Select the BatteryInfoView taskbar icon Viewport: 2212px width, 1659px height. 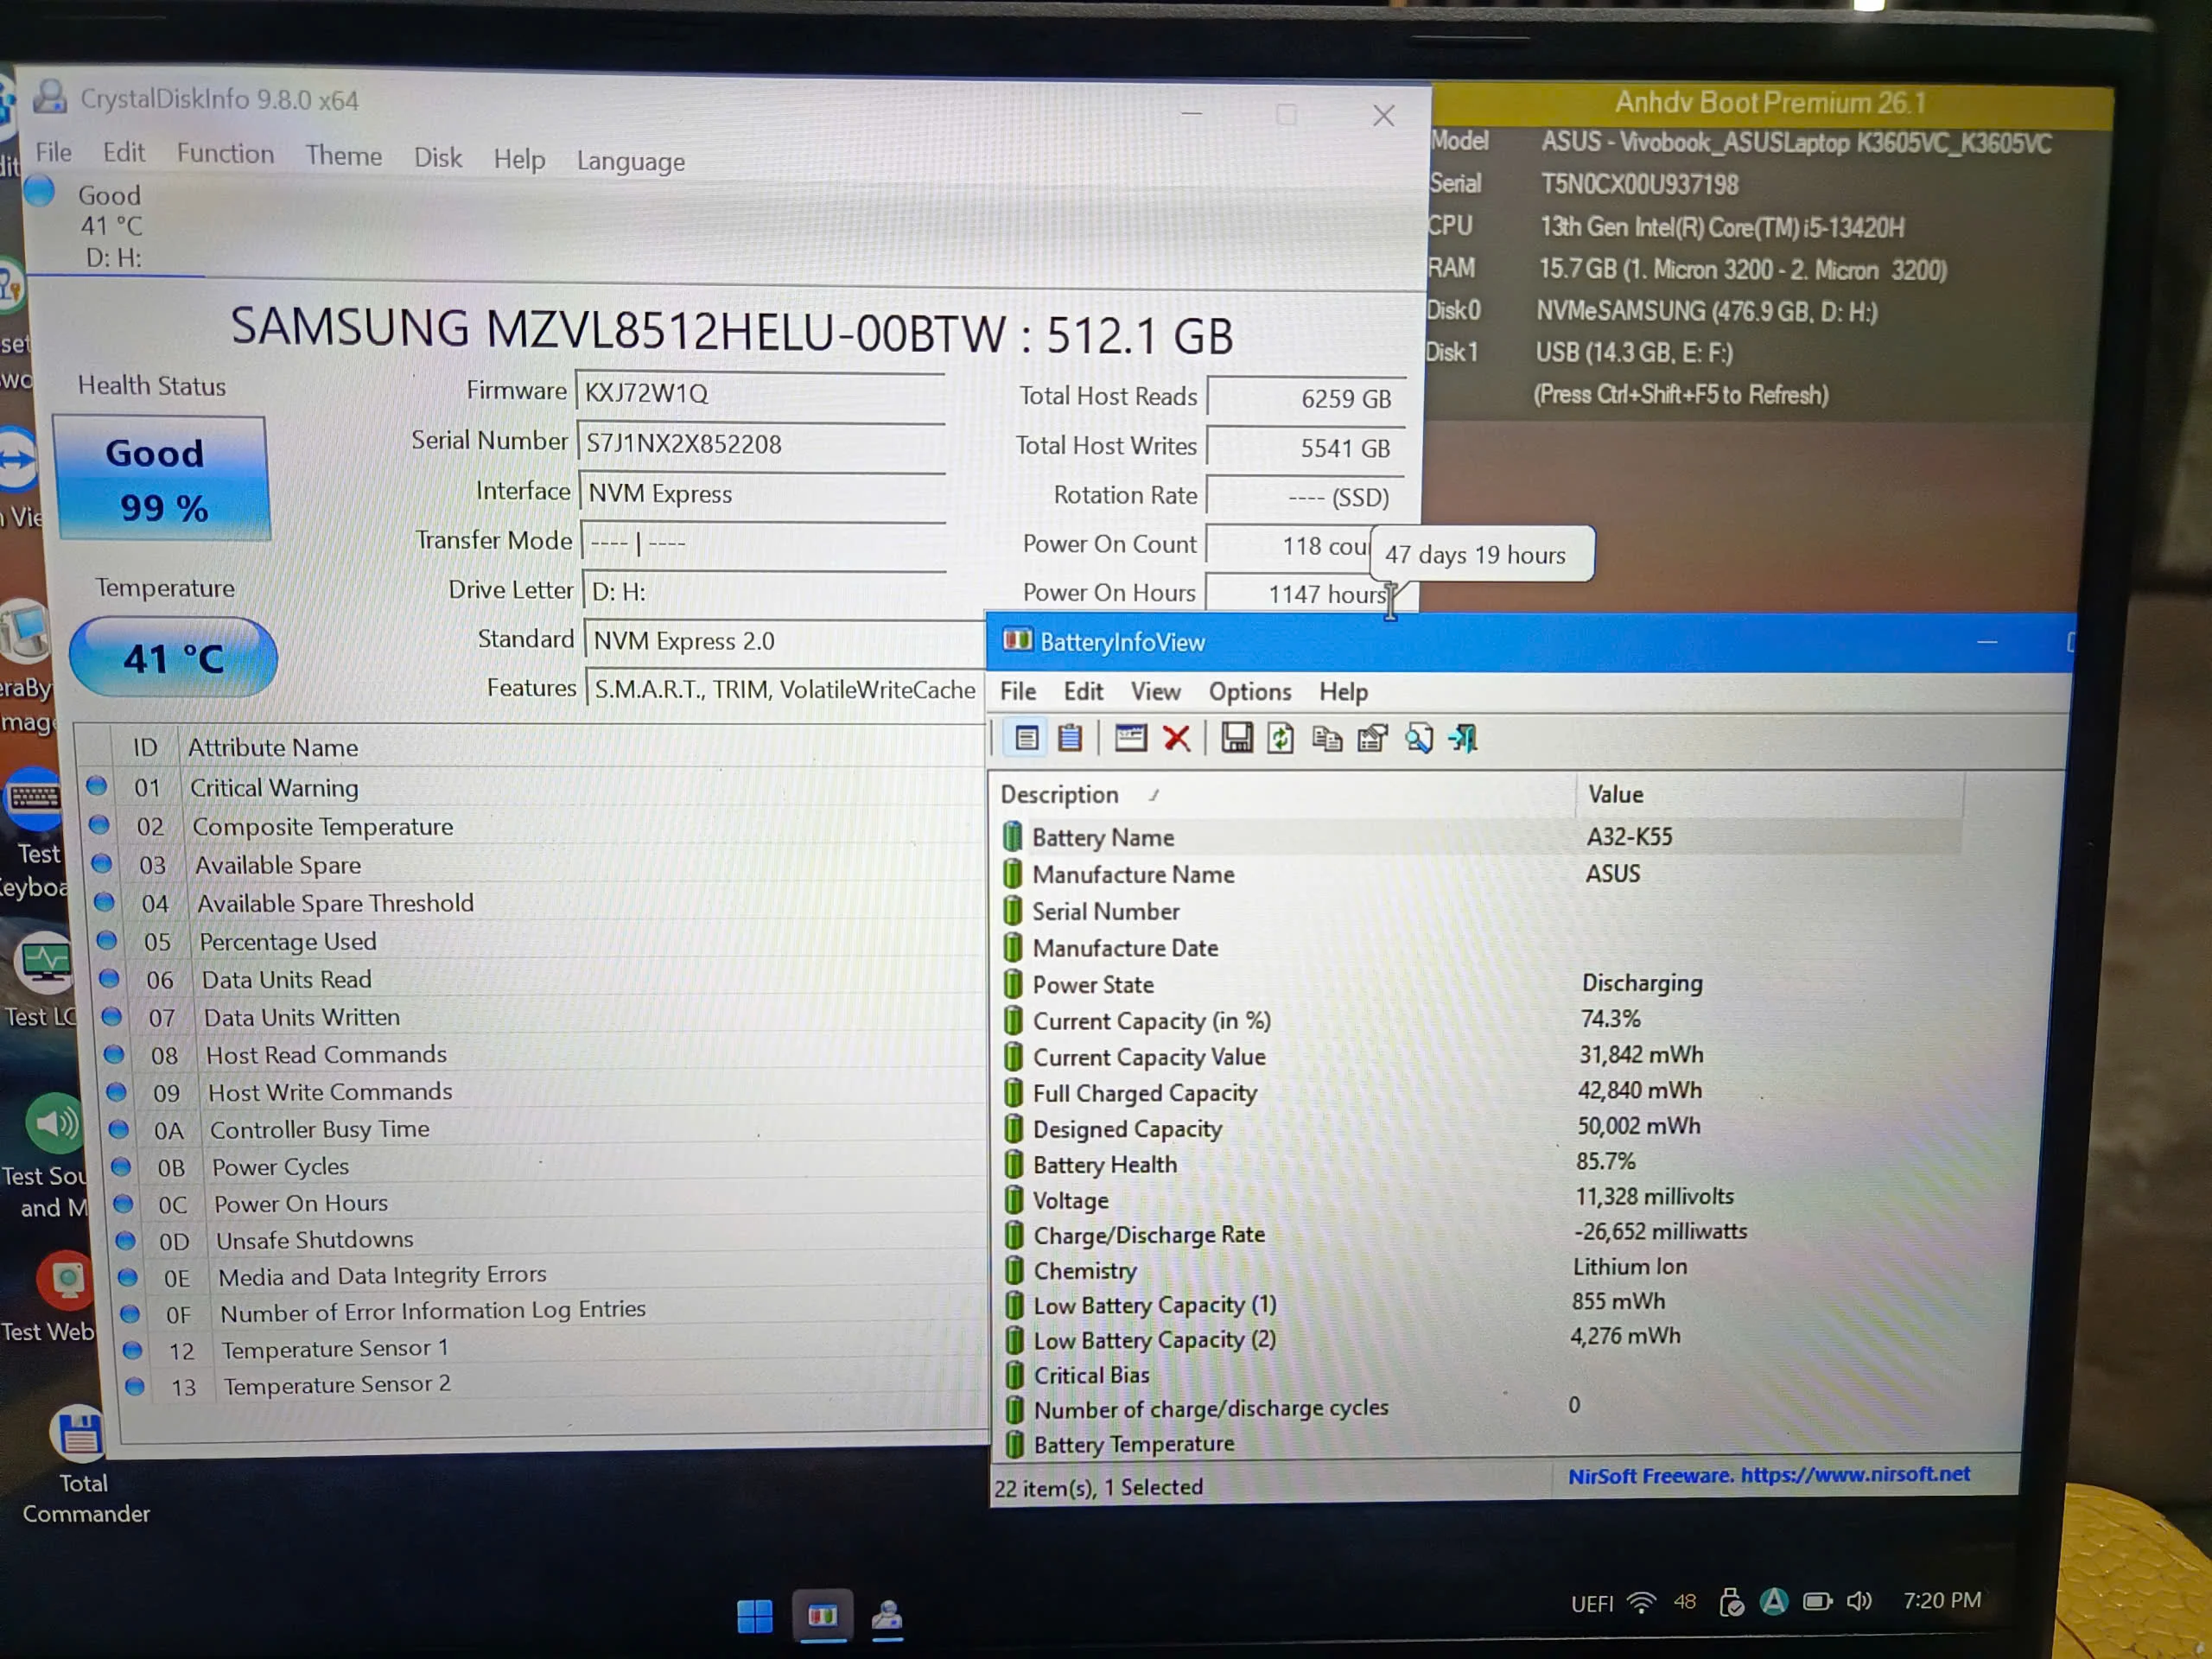[x=822, y=1615]
